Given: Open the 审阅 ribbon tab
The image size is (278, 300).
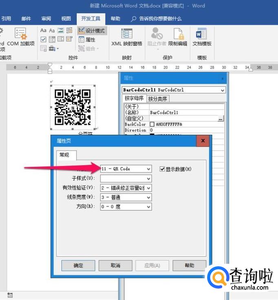Looking at the screenshot, I should 46,19.
